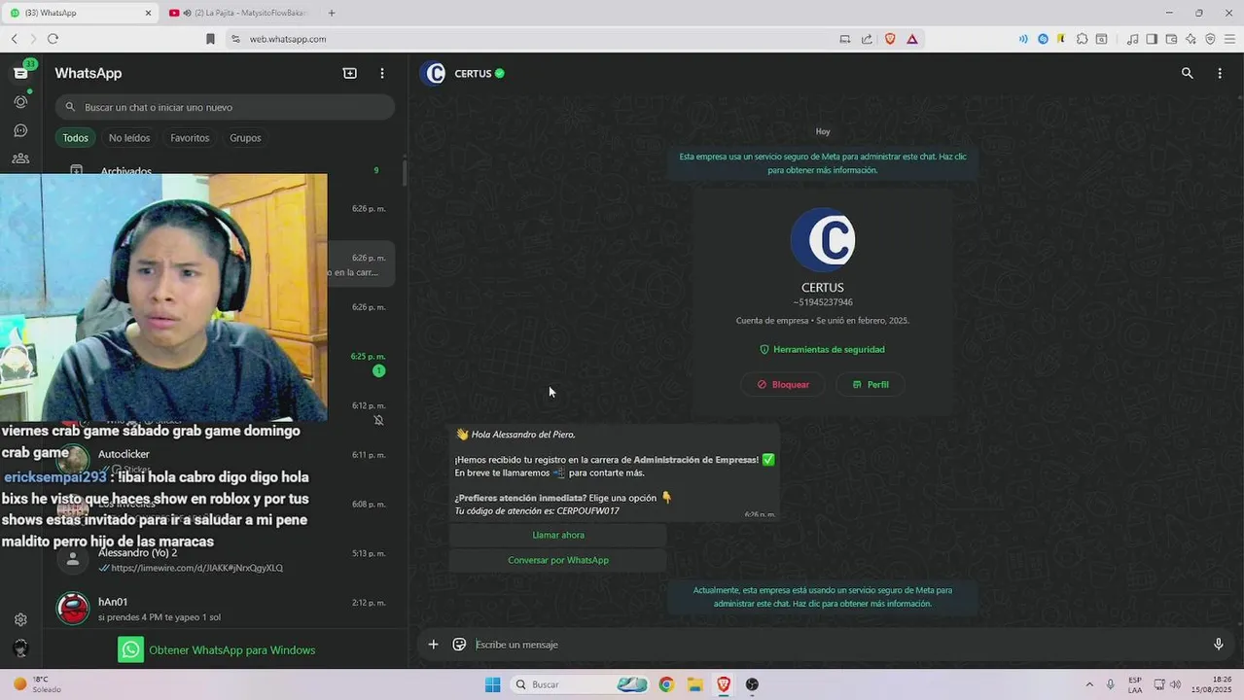The image size is (1244, 700).
Task: Open the Brave Leo AI icon
Action: pos(1191,39)
